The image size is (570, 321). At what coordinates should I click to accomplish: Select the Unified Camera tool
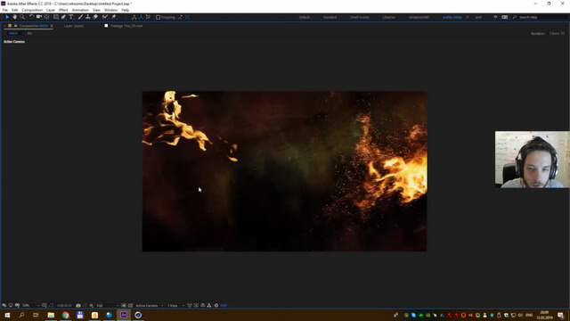(x=39, y=17)
